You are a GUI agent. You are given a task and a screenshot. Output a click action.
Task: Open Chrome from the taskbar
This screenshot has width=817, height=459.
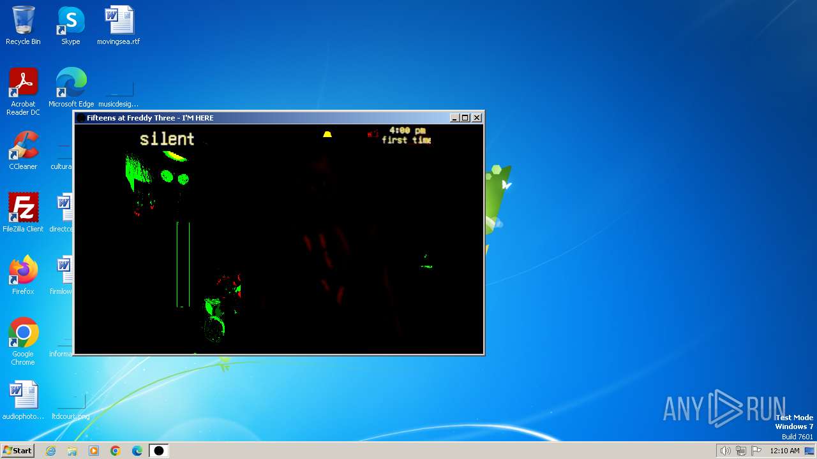click(x=116, y=451)
